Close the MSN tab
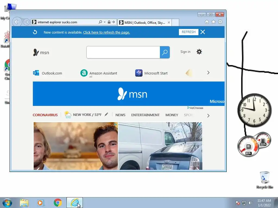The width and height of the screenshot is (278, 208). [169, 22]
